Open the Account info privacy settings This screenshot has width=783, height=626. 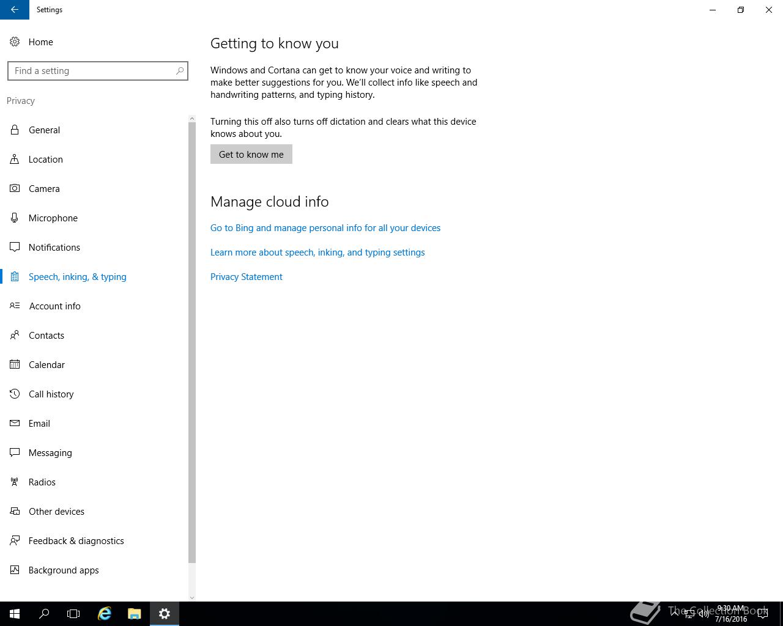[94, 306]
